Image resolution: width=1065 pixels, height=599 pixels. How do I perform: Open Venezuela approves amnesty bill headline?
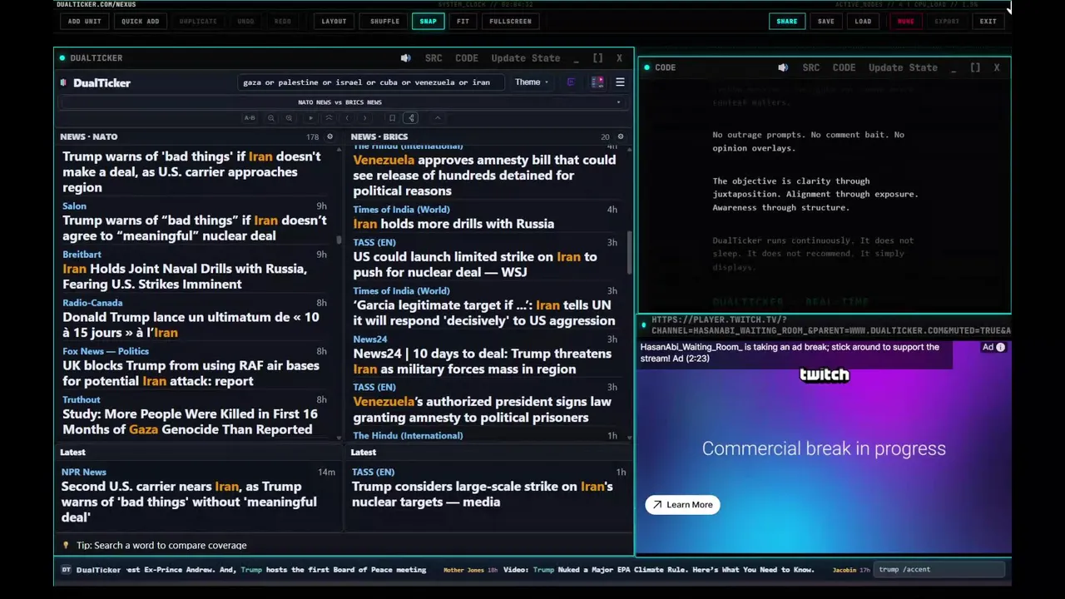click(484, 176)
